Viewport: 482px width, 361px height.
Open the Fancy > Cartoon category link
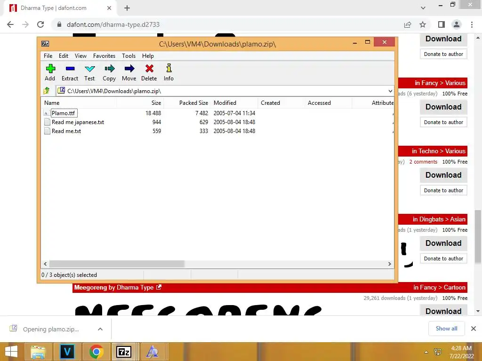[442, 287]
